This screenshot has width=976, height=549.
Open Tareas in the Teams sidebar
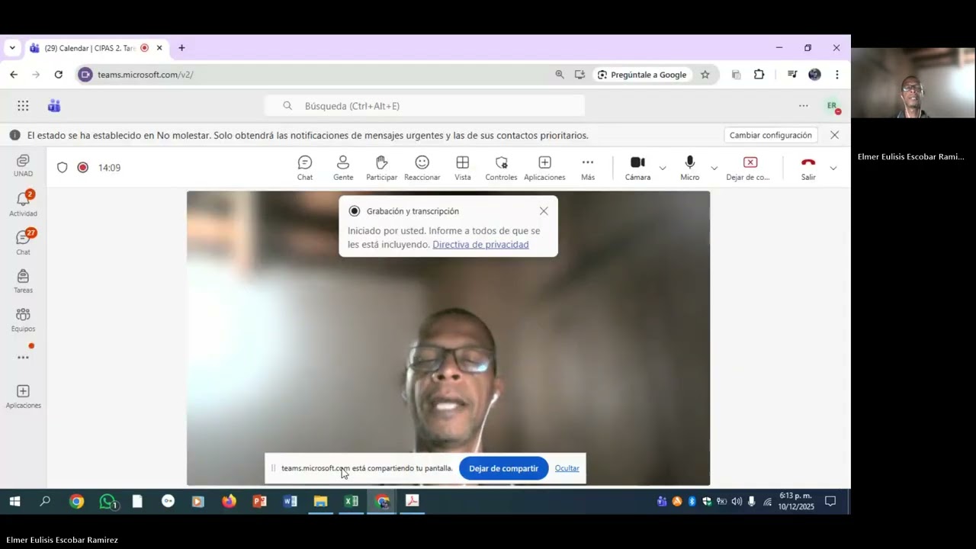(x=23, y=281)
